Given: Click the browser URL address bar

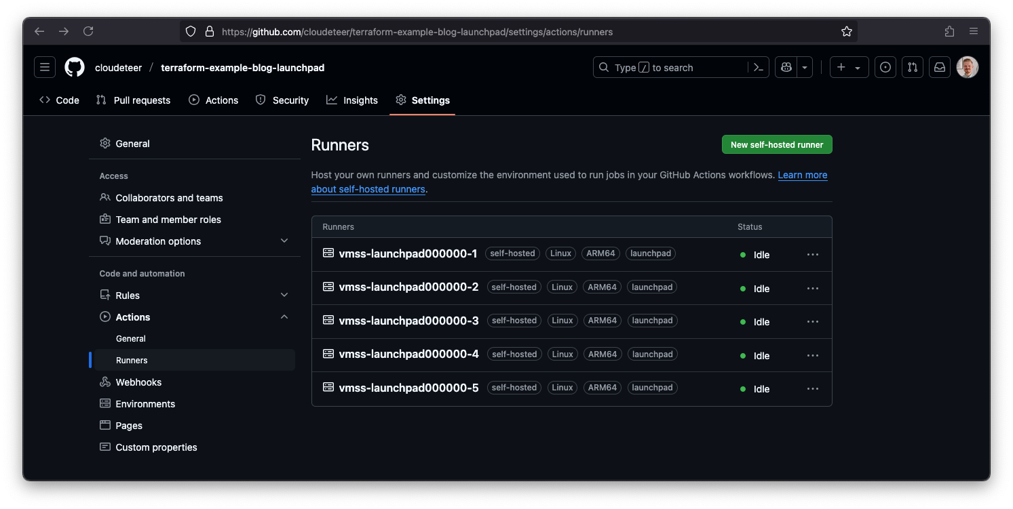Looking at the screenshot, I should 518,31.
